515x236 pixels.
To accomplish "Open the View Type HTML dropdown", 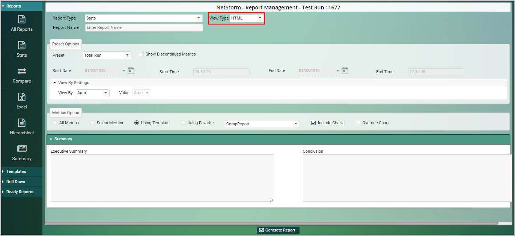I will (x=247, y=18).
